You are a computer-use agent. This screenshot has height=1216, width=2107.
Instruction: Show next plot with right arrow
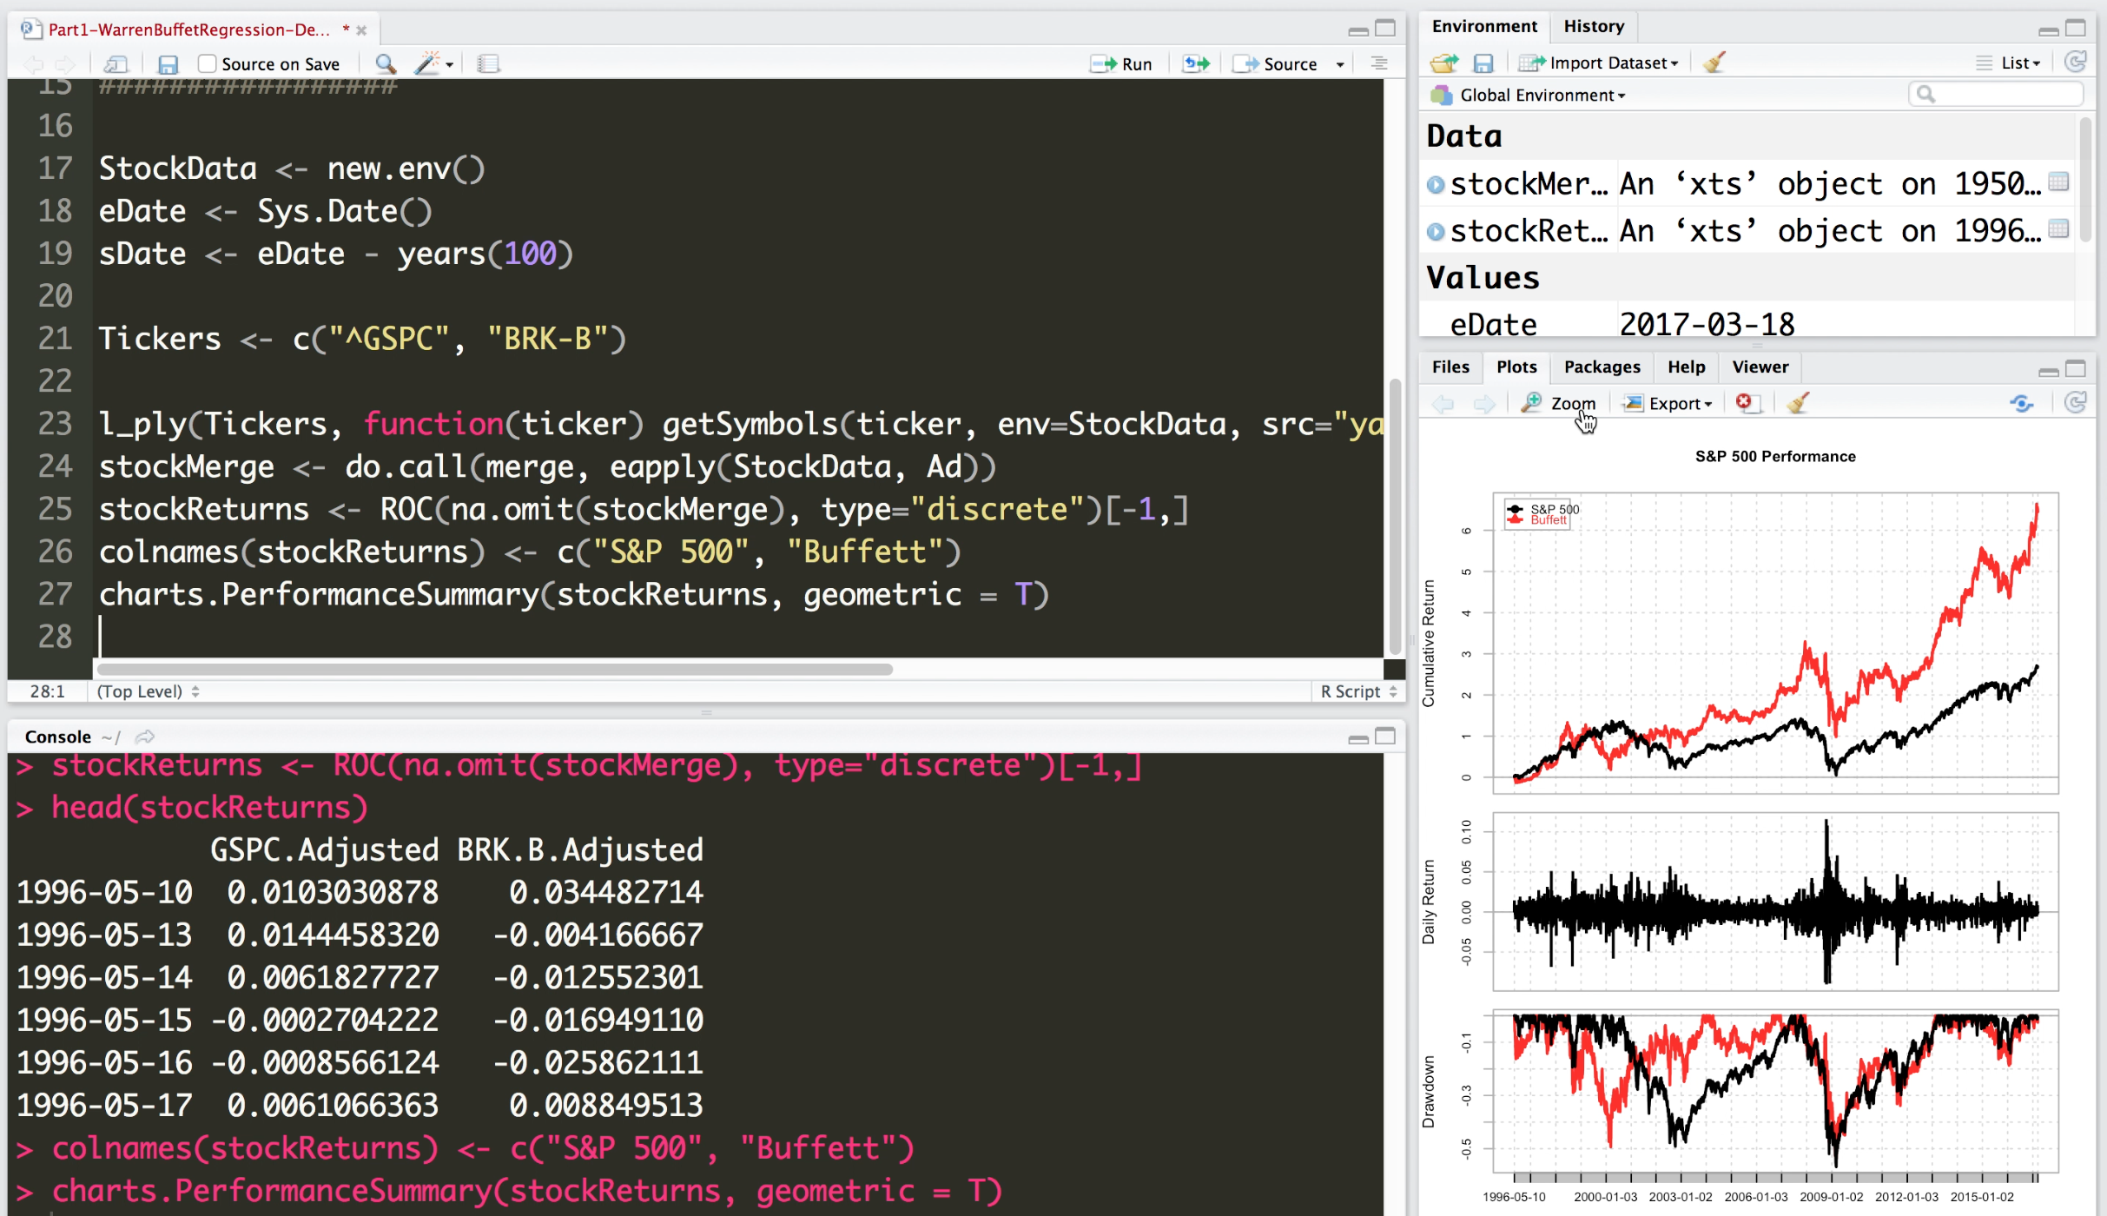tap(1484, 404)
